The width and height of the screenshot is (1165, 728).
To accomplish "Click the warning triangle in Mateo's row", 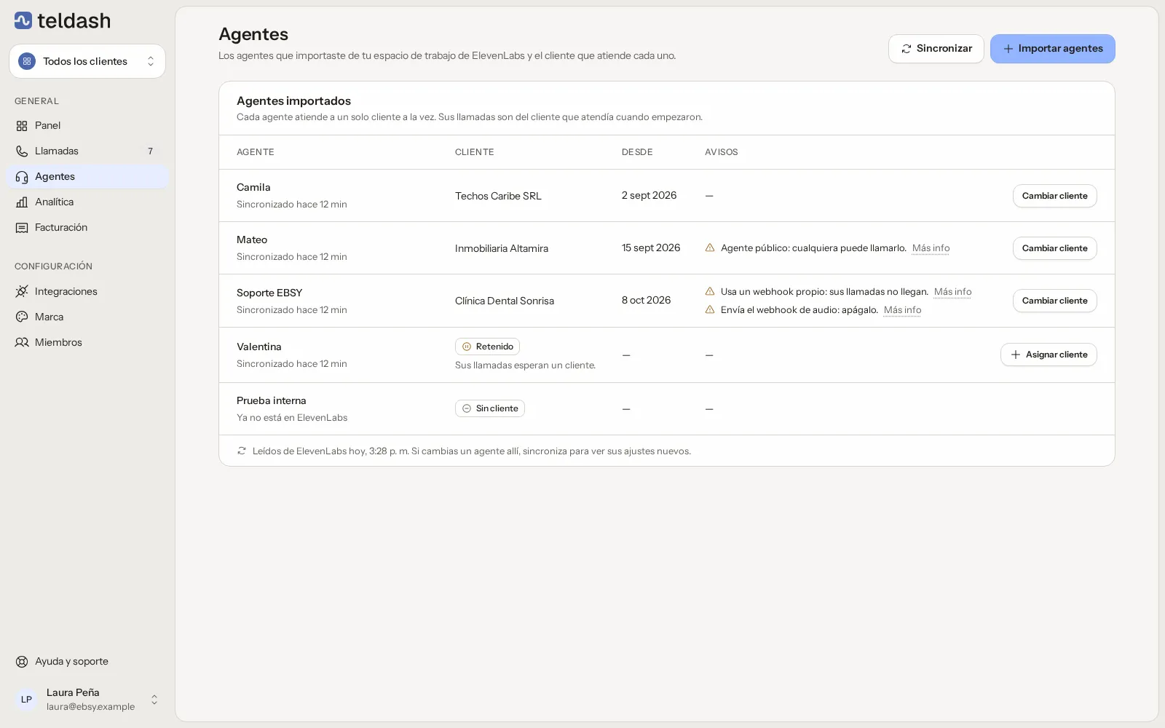I will 710,248.
